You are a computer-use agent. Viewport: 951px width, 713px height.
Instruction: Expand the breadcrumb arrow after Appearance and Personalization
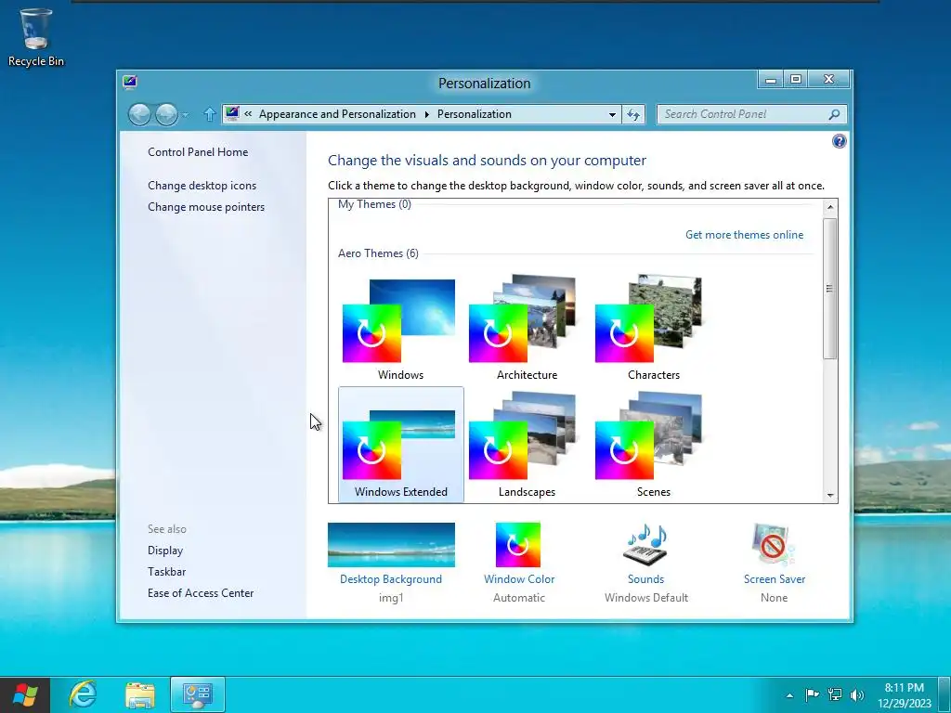click(x=427, y=114)
